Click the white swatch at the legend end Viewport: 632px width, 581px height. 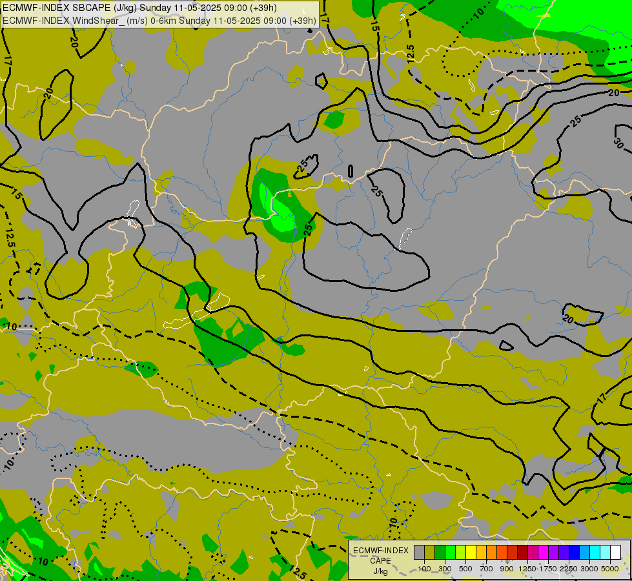[x=615, y=552]
